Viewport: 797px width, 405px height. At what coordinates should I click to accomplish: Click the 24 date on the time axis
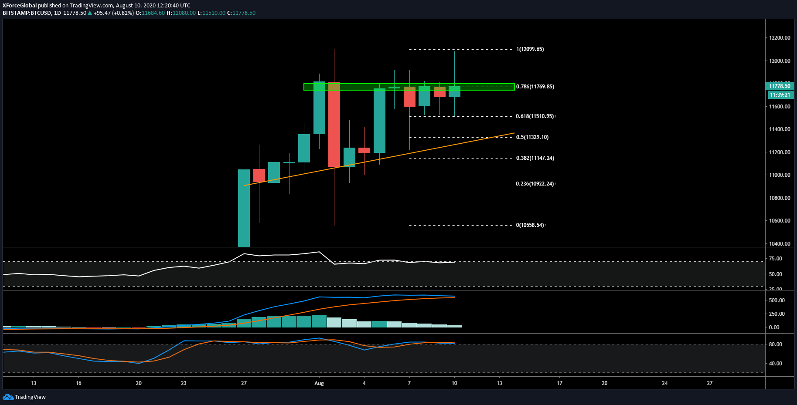point(665,383)
